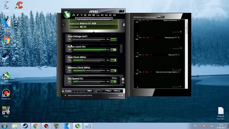Open File Explorer from taskbar
229x129 pixels.
click(x=15, y=126)
